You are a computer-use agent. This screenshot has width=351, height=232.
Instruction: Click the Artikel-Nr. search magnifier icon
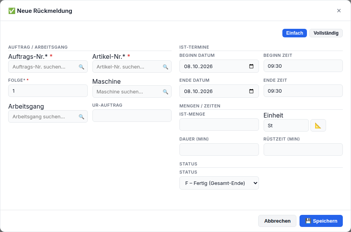click(165, 67)
